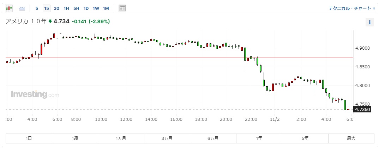This screenshot has width=379, height=148.
Task: Select the 1日 range tab
Action: [x=29, y=138]
